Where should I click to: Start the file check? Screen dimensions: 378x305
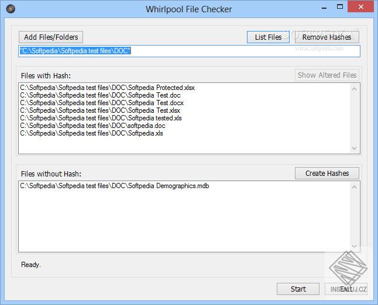tap(298, 289)
